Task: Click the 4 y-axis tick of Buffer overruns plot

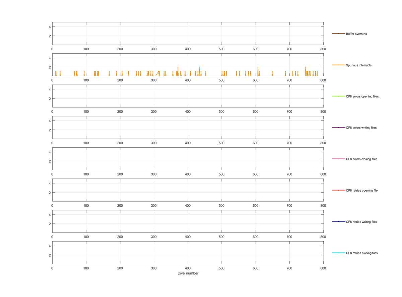Action: 50,27
